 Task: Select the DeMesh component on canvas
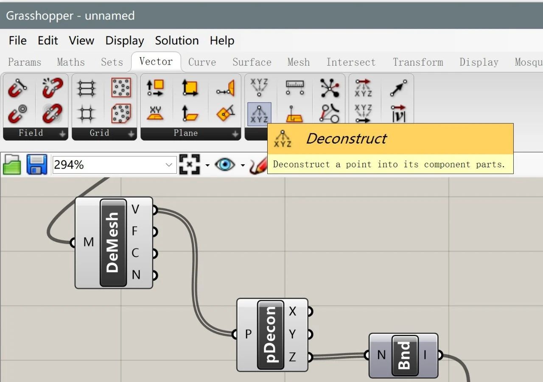(114, 243)
